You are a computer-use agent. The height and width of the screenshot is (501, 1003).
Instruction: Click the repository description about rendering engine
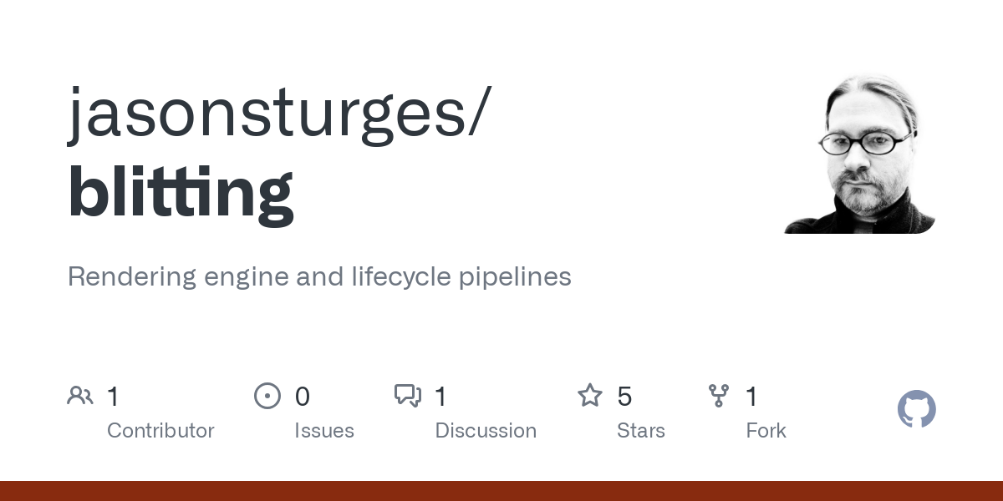(319, 277)
